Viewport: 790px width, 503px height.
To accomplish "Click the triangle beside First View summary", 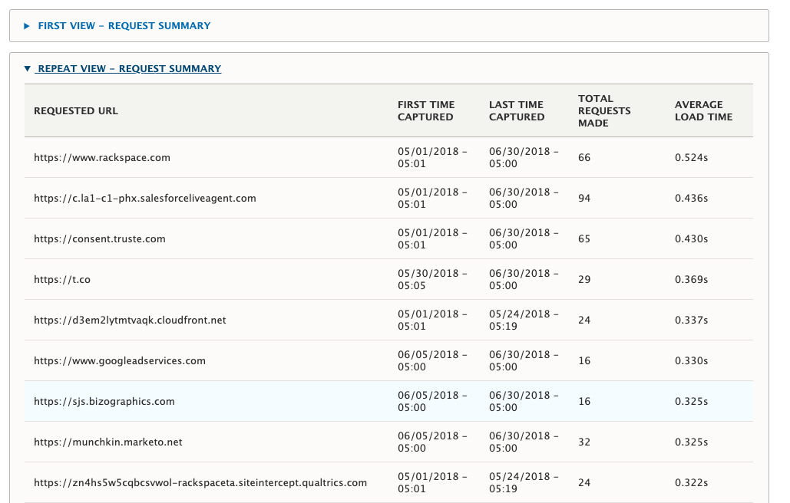I will [x=27, y=26].
